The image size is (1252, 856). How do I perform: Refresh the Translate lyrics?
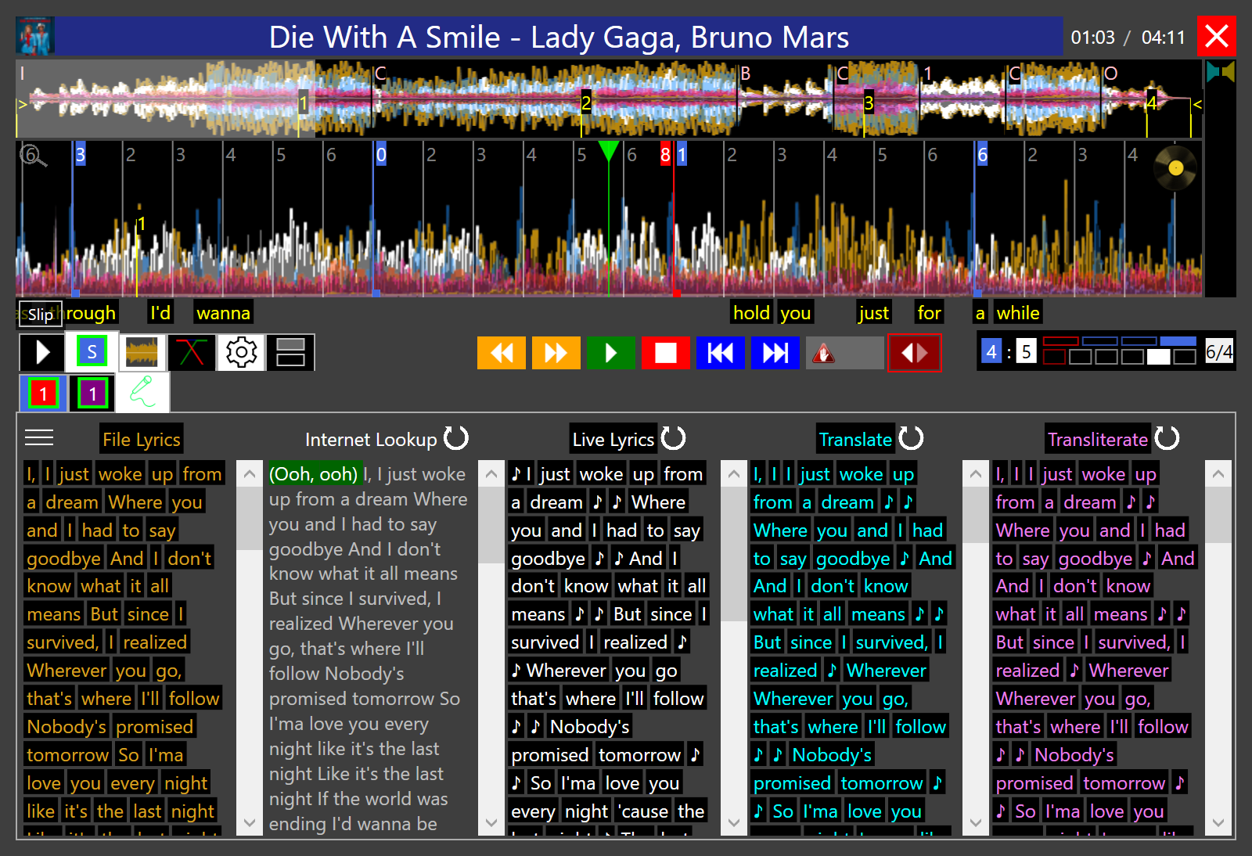click(912, 438)
